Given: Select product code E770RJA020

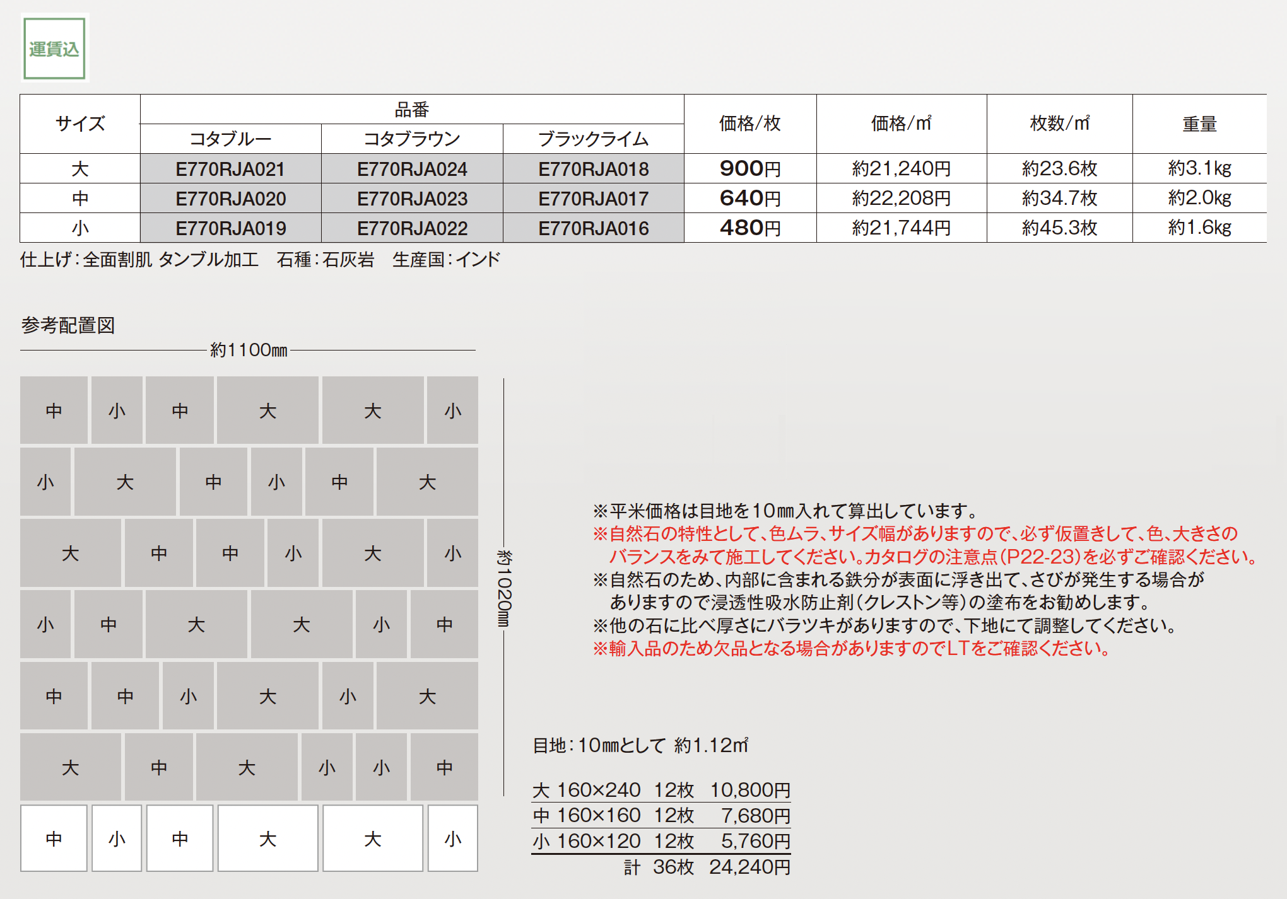Looking at the screenshot, I should coord(230,199).
